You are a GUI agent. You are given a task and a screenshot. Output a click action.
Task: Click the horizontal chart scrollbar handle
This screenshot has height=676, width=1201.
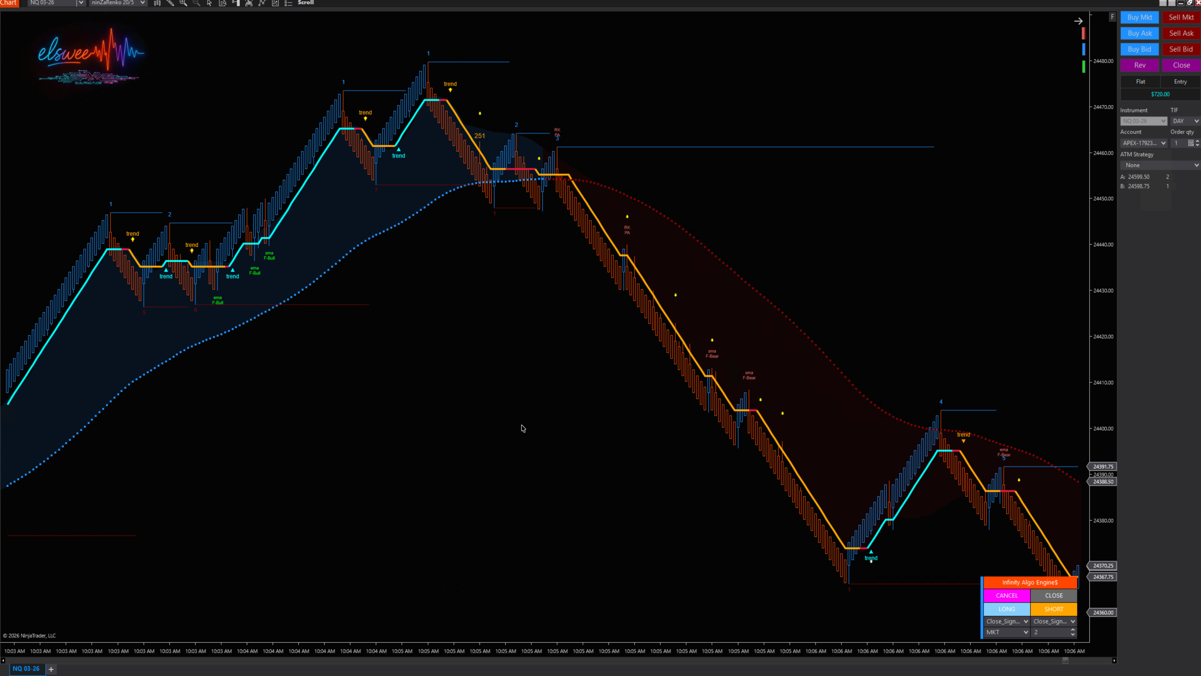coord(1065,661)
